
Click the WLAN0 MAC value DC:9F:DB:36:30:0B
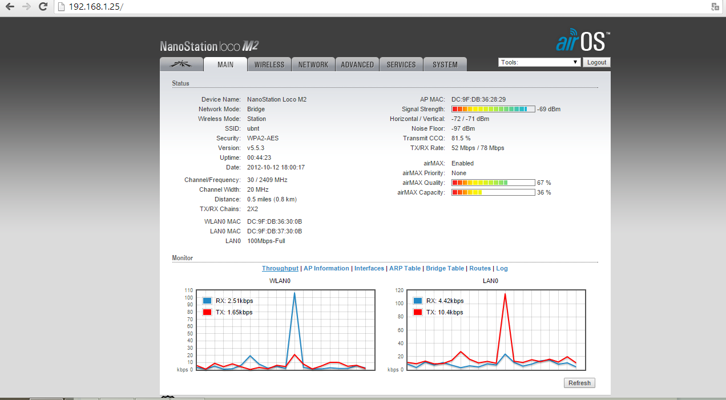275,221
